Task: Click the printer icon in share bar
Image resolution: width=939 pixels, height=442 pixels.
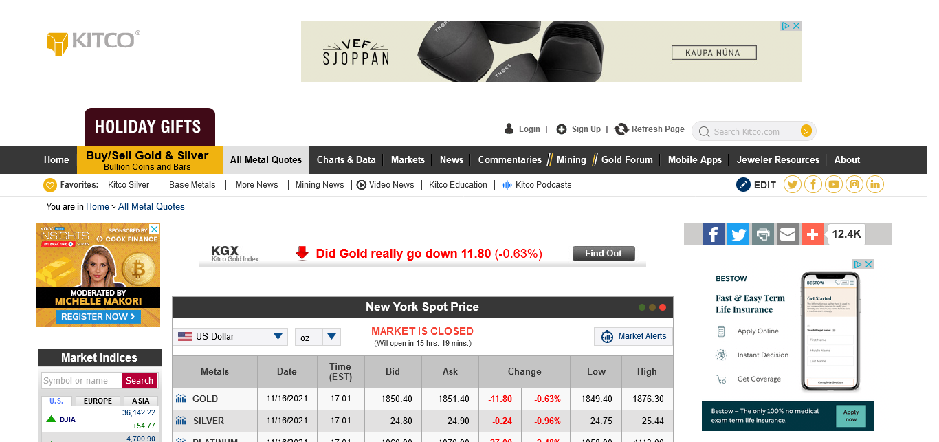Action: 763,234
